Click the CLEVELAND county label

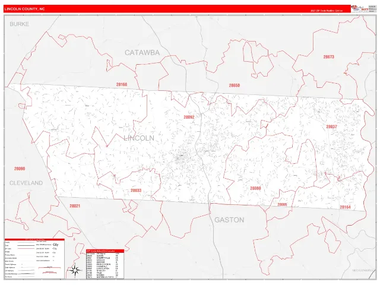click(26, 183)
